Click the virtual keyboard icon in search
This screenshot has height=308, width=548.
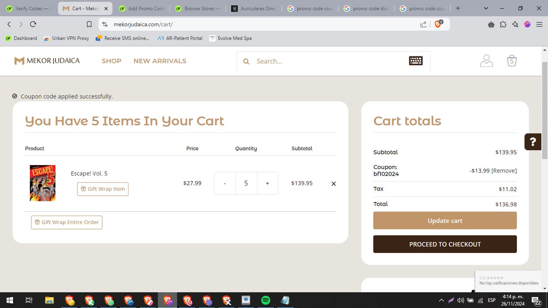[x=416, y=61]
